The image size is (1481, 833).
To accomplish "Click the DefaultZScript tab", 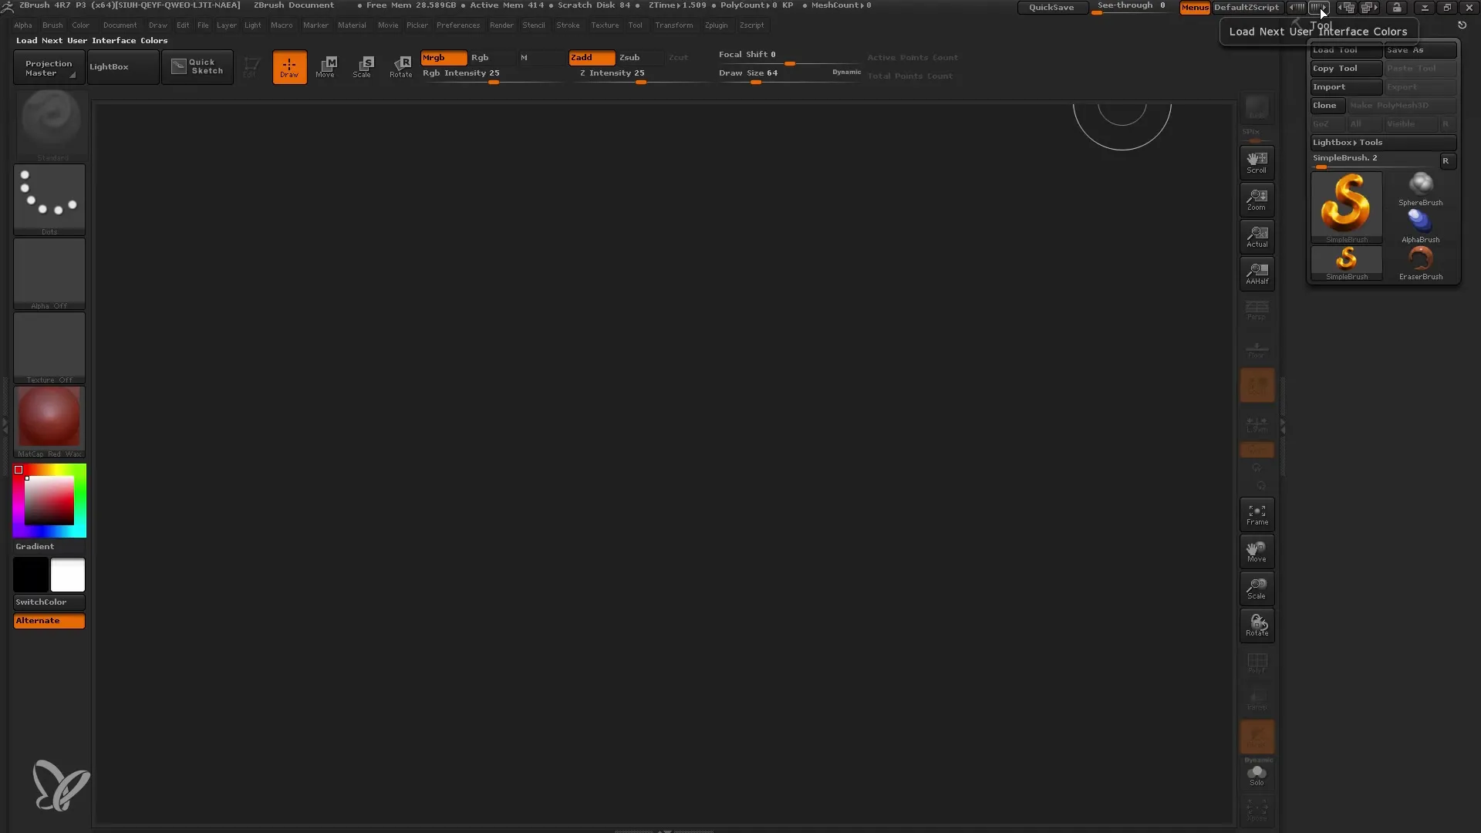I will tap(1246, 7).
